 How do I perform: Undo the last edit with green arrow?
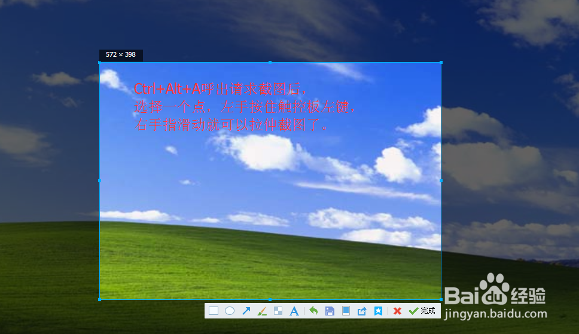(x=313, y=311)
